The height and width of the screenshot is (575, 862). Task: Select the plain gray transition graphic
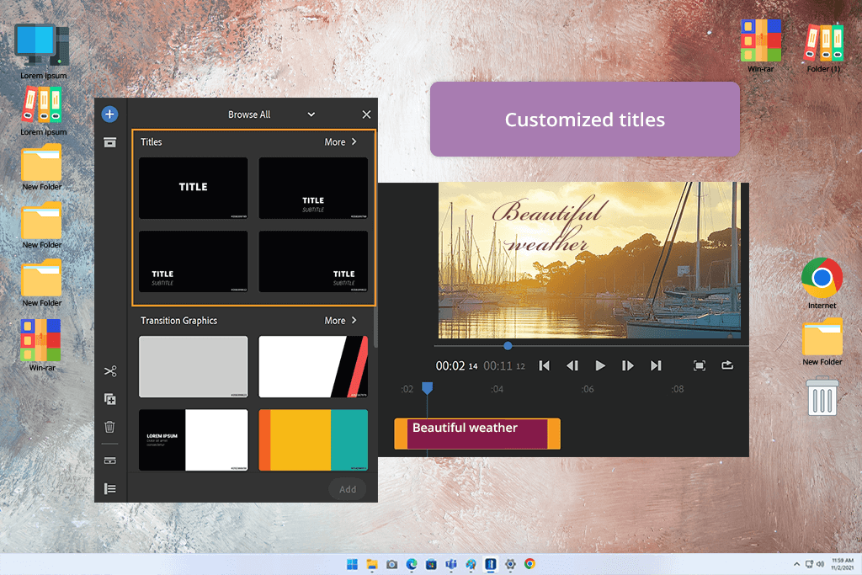coord(193,367)
